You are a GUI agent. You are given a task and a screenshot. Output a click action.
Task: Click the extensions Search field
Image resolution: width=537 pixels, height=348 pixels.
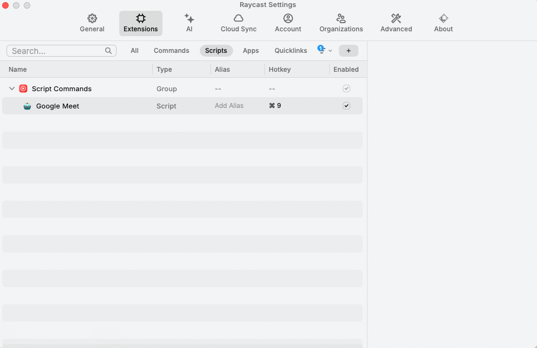[57, 51]
